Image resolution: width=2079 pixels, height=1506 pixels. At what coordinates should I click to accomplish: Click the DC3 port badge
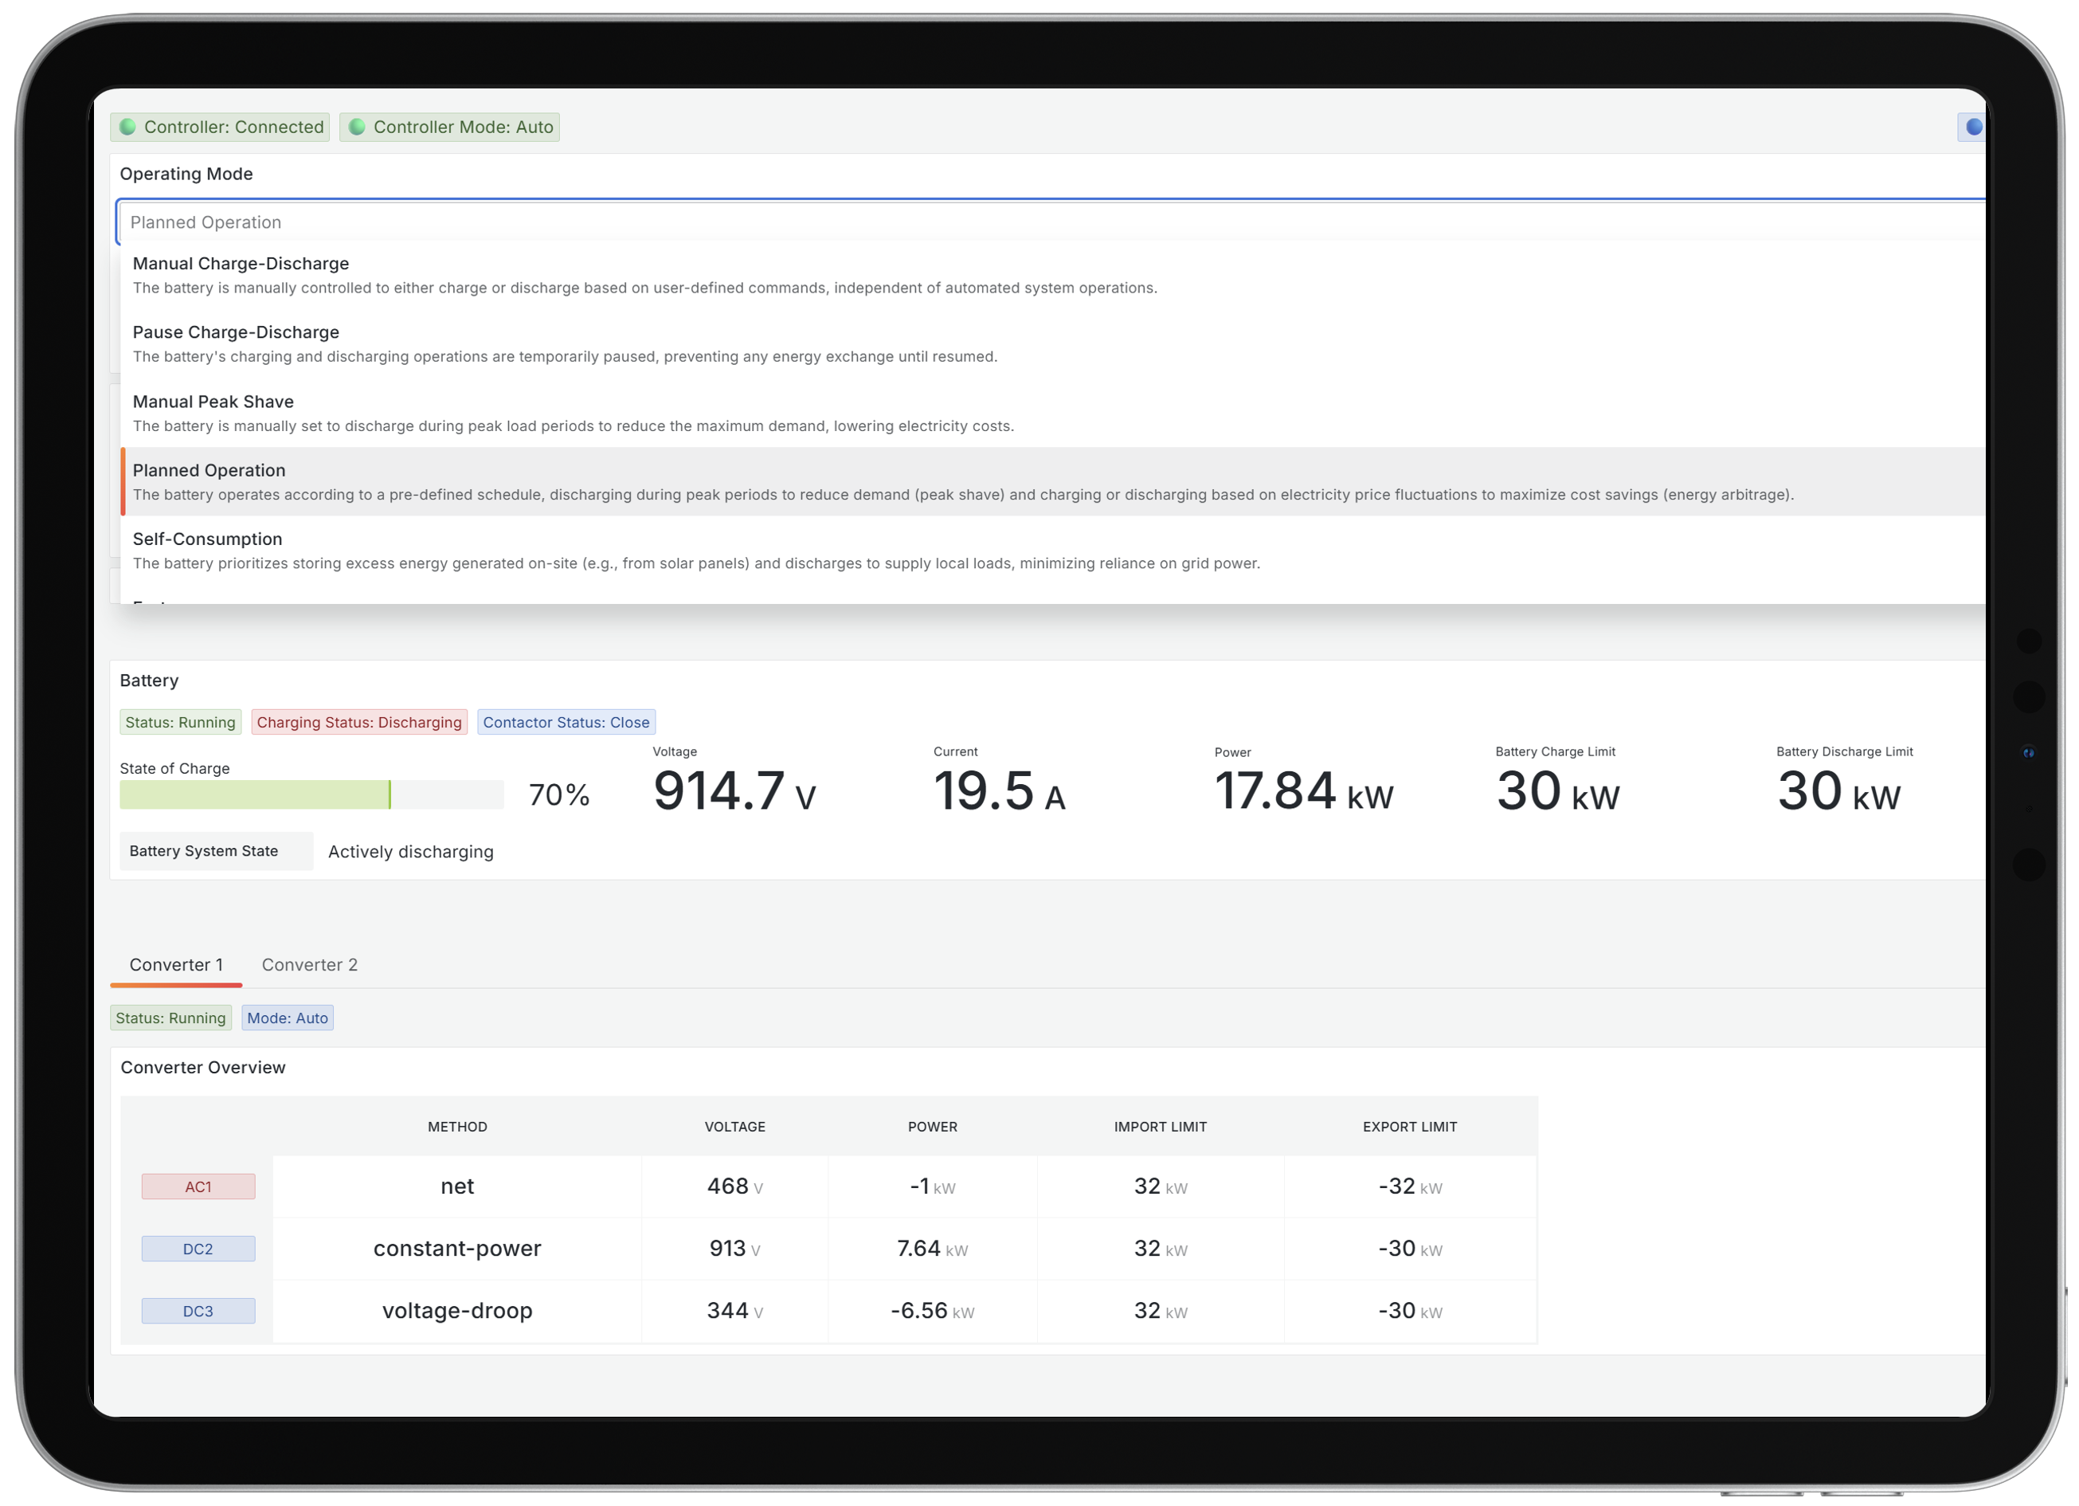[x=198, y=1311]
